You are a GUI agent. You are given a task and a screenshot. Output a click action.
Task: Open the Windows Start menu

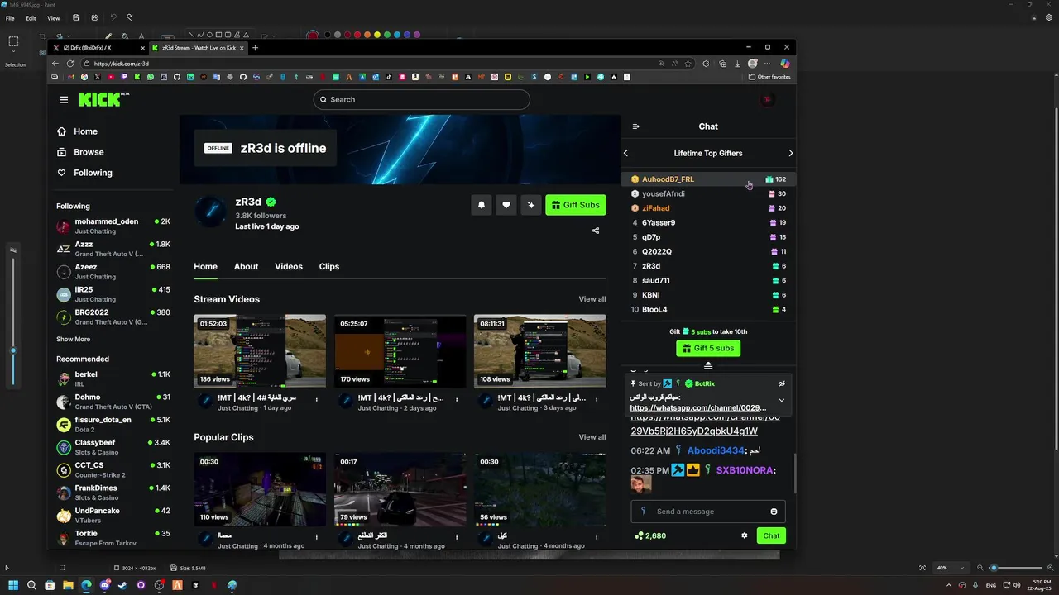(13, 585)
